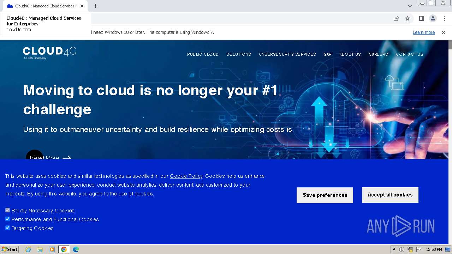Select the Chrome taskbar icon
Viewport: 452px width, 254px height.
[64, 249]
